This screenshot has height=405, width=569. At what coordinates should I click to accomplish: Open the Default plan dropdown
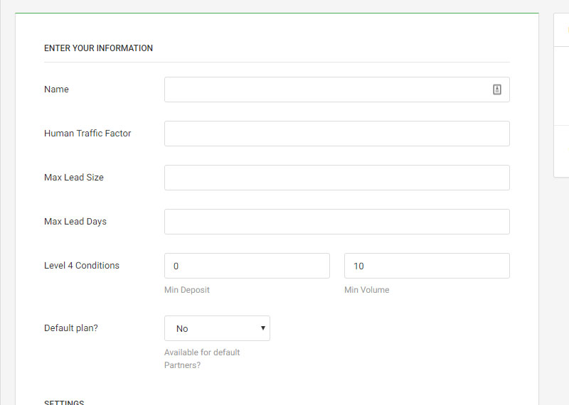(217, 328)
